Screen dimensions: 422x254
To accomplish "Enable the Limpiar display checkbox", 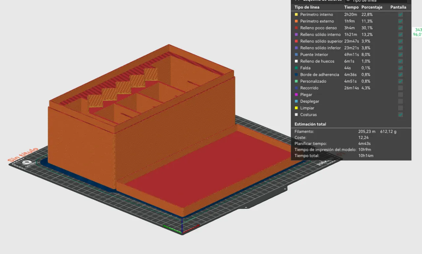I will click(400, 108).
